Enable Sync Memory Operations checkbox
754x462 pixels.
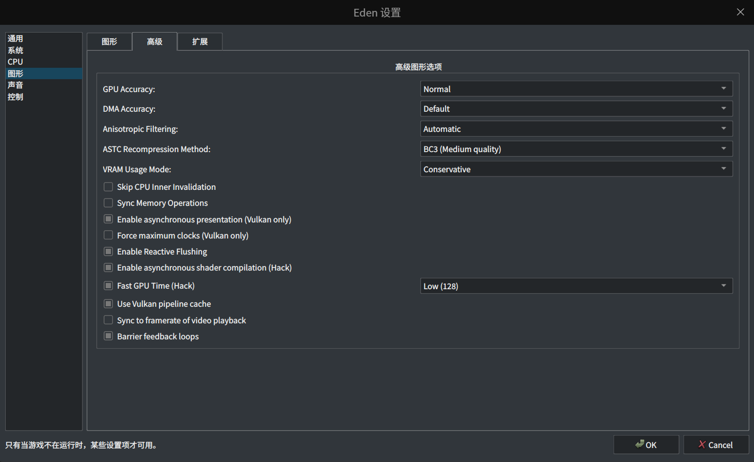click(x=108, y=203)
